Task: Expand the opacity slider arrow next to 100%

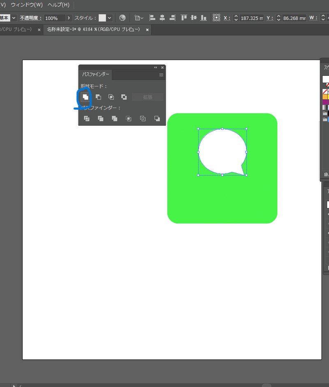Action: [69, 18]
